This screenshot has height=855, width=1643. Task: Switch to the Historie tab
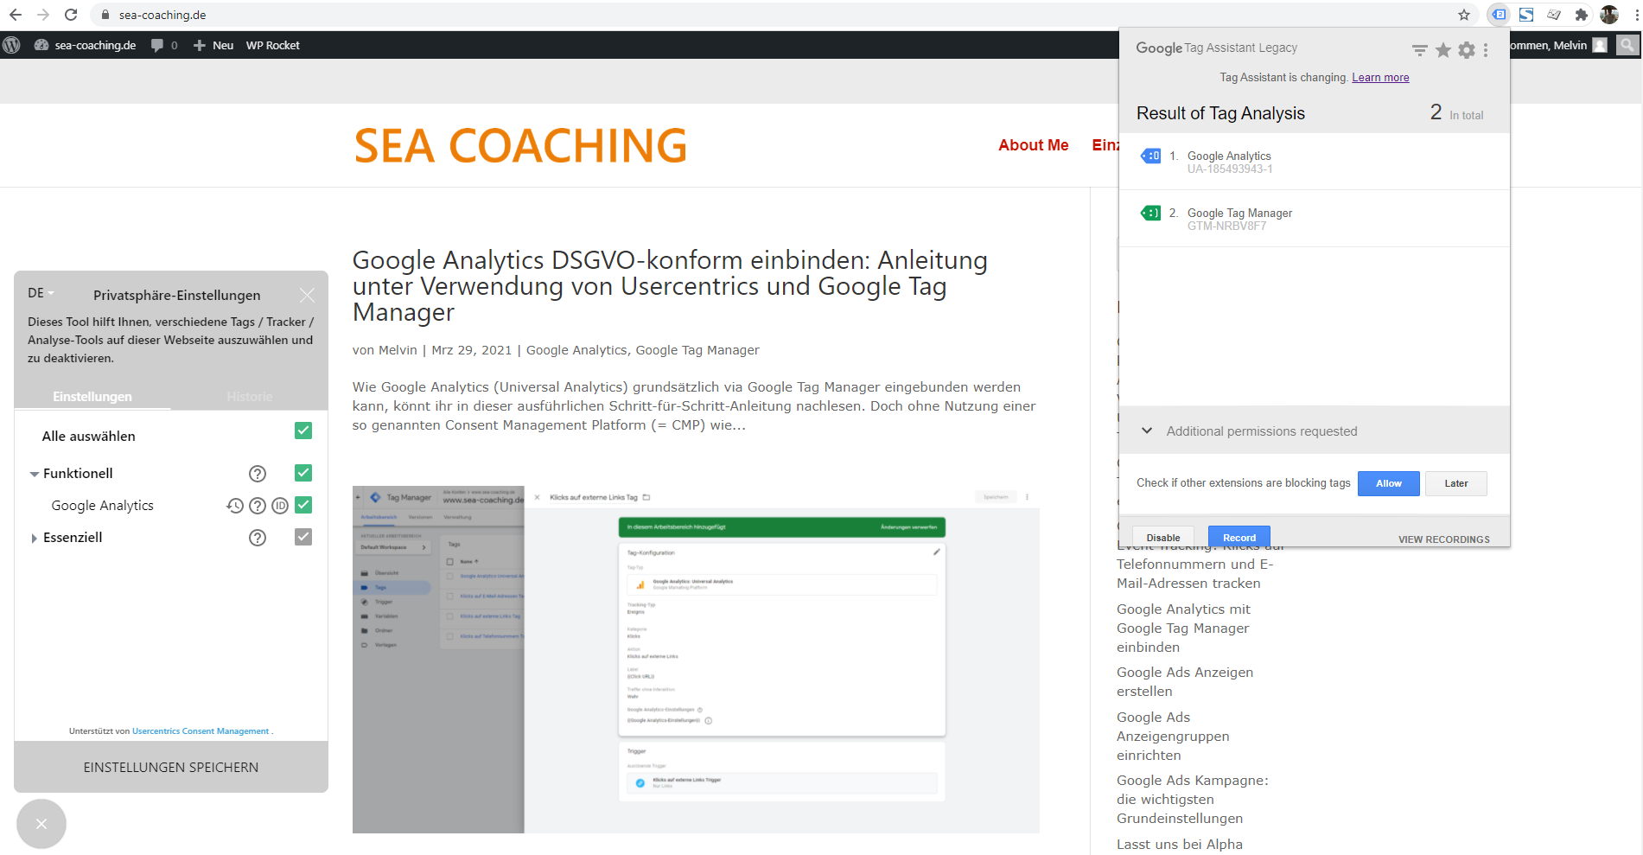[x=250, y=397]
